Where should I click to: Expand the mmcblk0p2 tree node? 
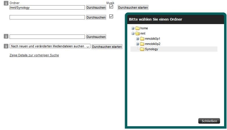138,44
